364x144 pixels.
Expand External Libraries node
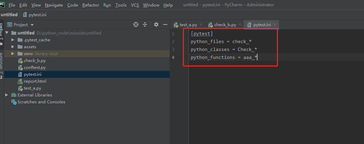click(x=7, y=95)
